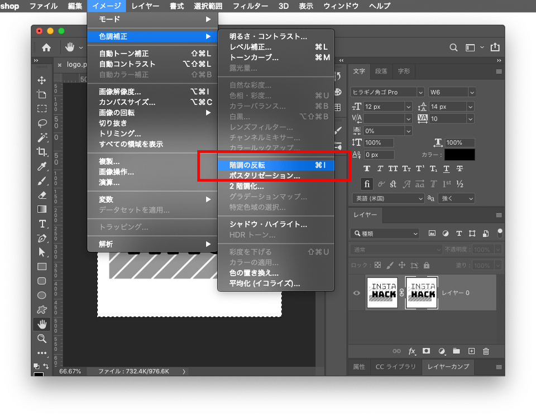The height and width of the screenshot is (417, 536).
Task: Toggle visibility of レイヤー 0
Action: click(x=357, y=293)
